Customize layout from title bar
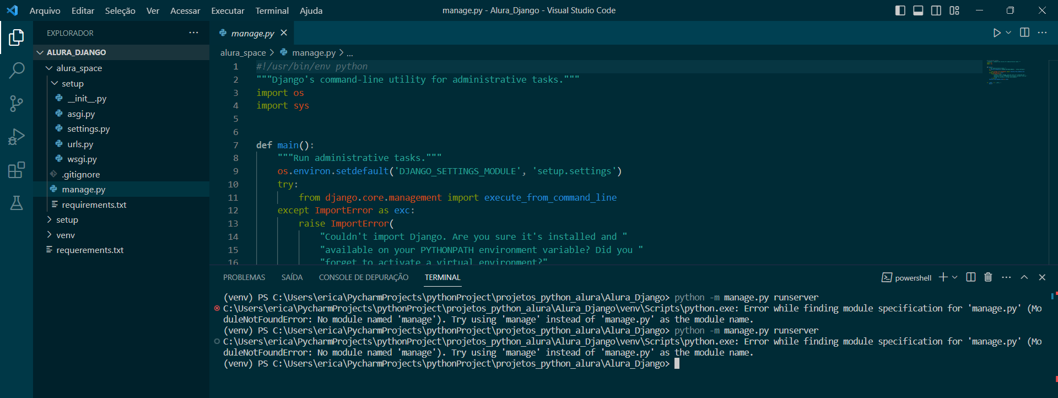The height and width of the screenshot is (398, 1058). click(x=954, y=10)
